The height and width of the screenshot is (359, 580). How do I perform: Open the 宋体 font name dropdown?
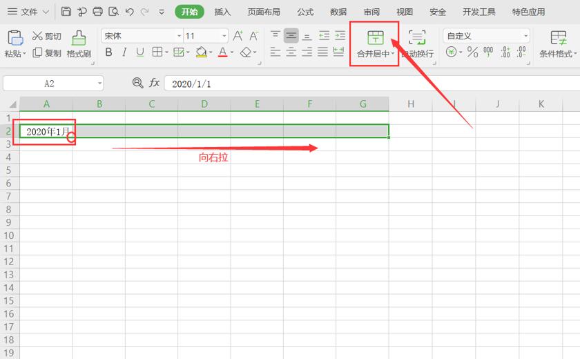click(180, 36)
